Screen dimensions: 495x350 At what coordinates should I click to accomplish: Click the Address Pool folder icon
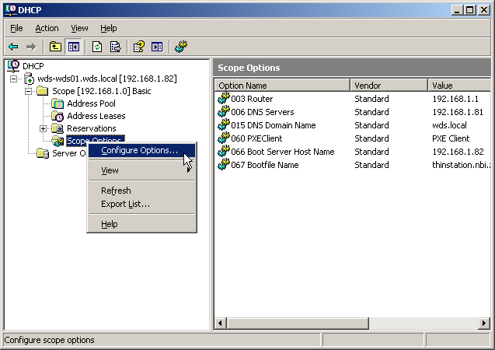coord(58,103)
